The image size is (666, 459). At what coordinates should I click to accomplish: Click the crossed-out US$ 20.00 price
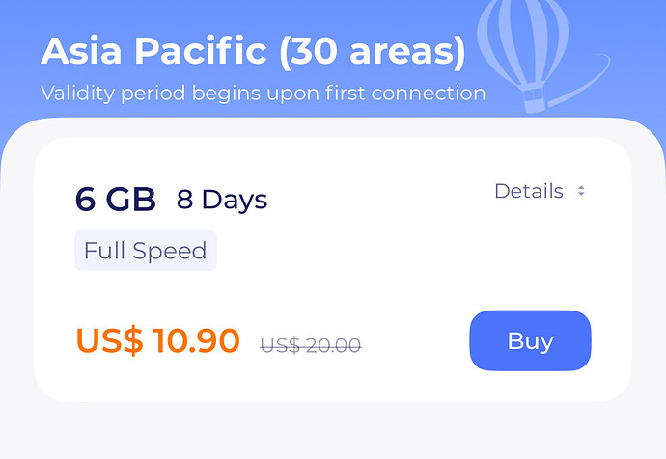click(311, 344)
